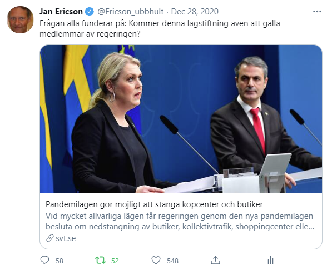Screen dimensions: 327x270
Task: Open the press conference preview image
Action: 181,119
